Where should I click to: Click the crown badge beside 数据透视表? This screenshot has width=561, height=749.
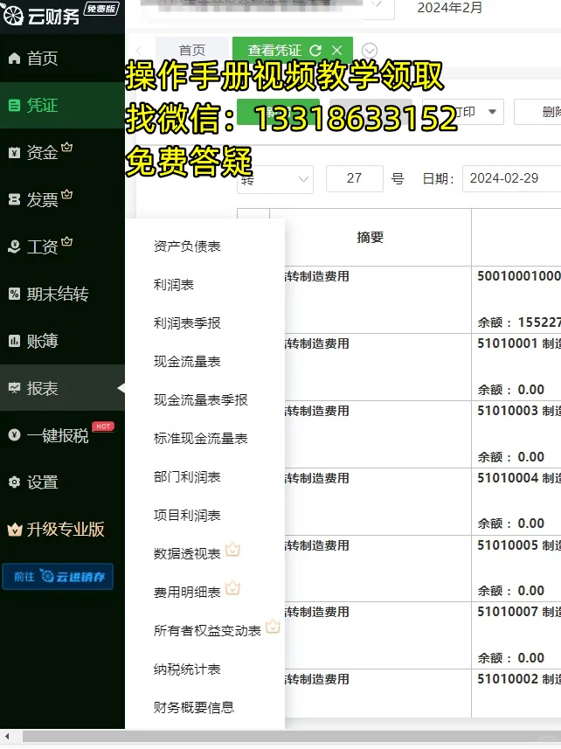232,550
